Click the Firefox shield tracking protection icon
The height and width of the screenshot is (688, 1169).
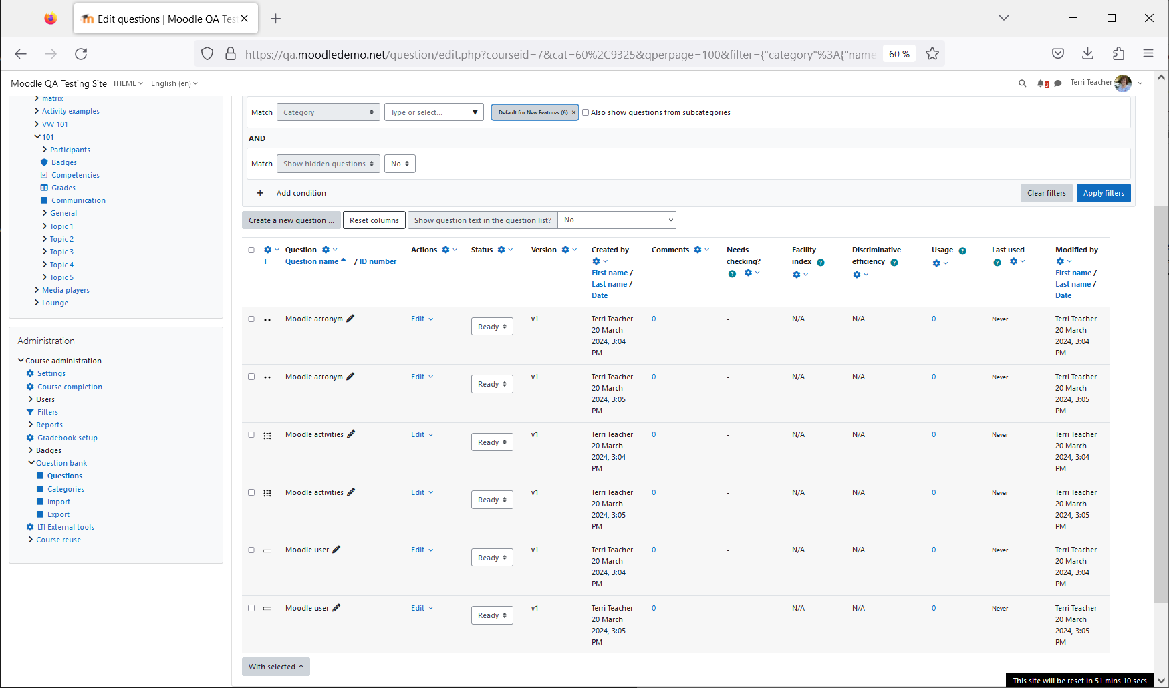tap(207, 54)
